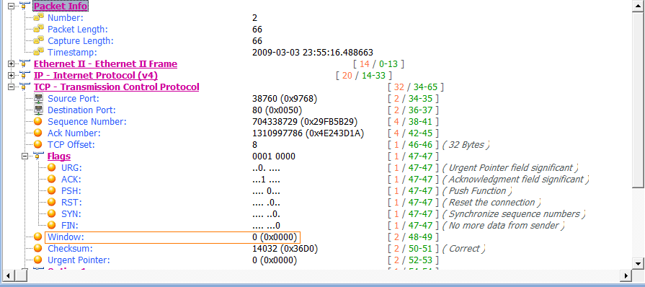Click the icon next to Number field
645x287 pixels.
39,17
